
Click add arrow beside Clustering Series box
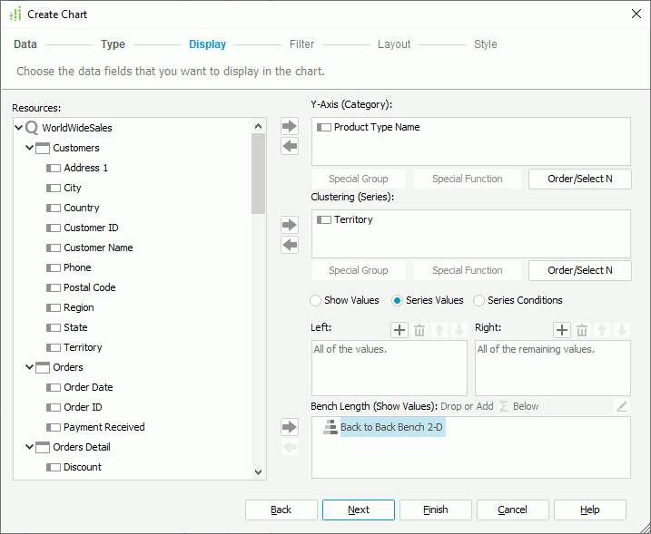[290, 225]
